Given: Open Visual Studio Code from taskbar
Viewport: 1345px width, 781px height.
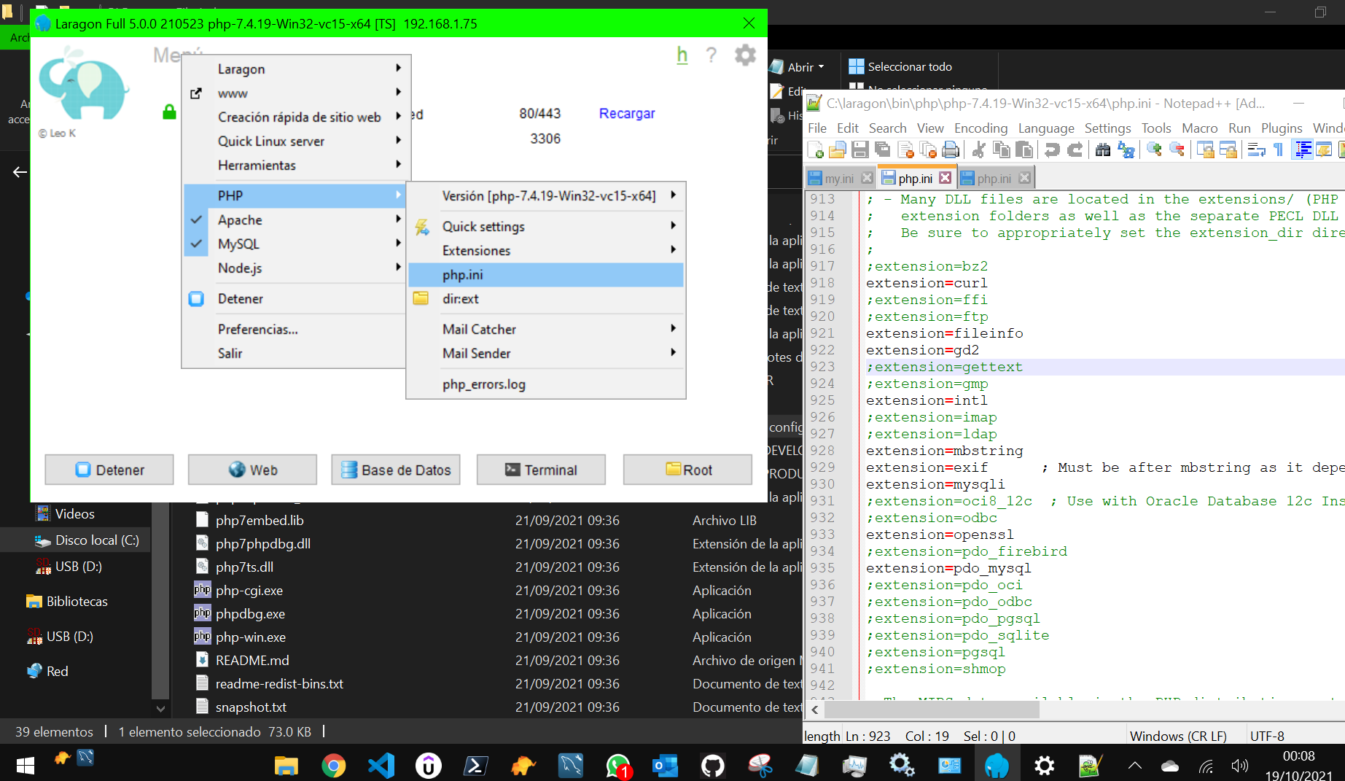Looking at the screenshot, I should click(x=381, y=766).
